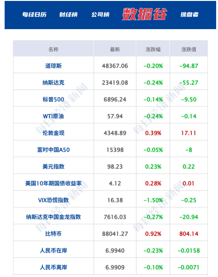Go to the 操盘者 tab

(x=189, y=15)
